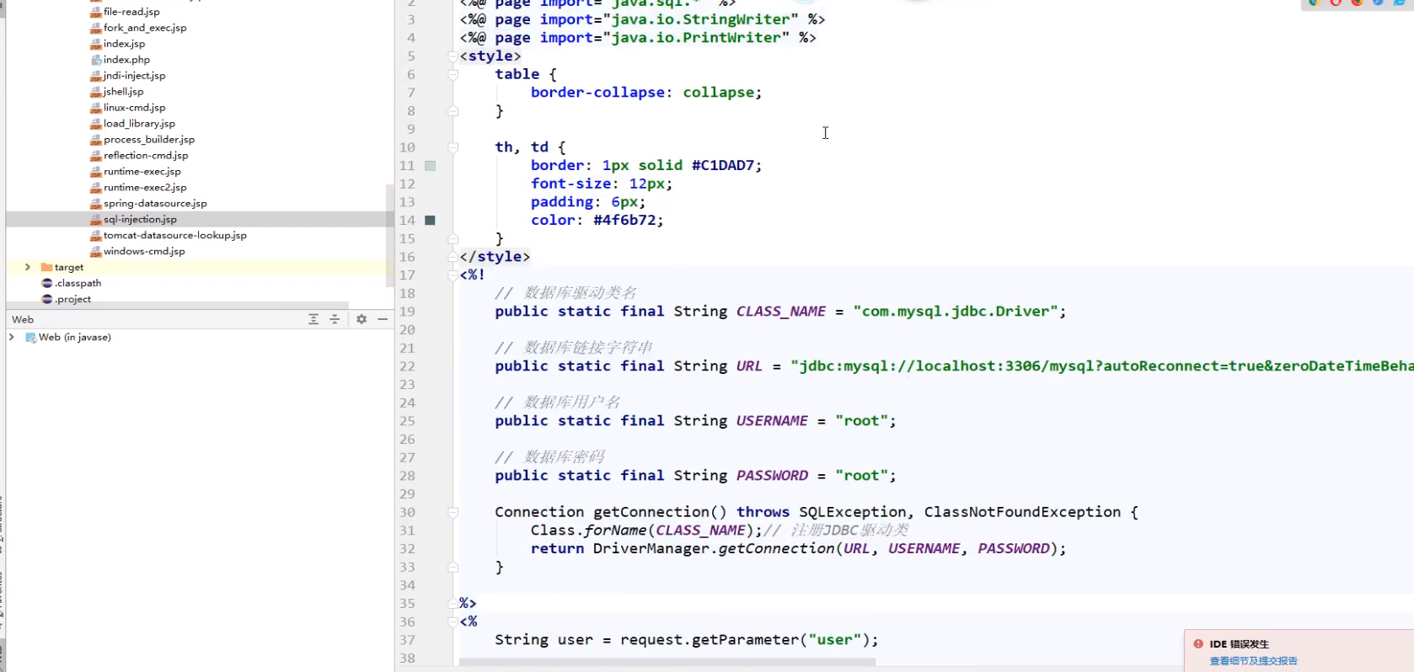Click PASSWORD constant on line 28
This screenshot has height=672, width=1414.
[x=772, y=476]
